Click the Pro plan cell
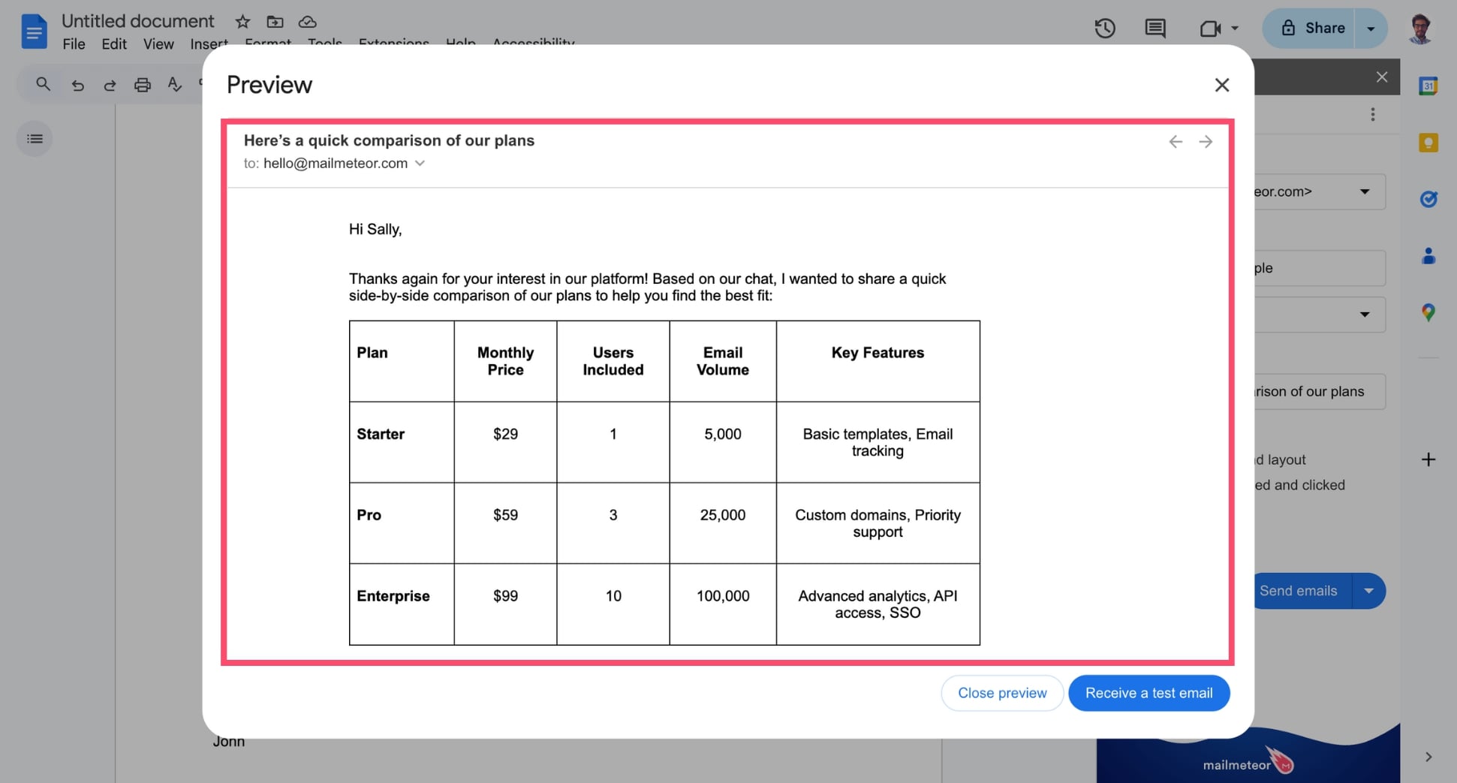 click(402, 523)
